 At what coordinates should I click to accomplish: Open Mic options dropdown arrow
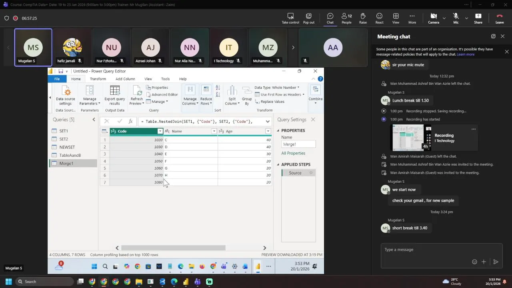tap(466, 18)
